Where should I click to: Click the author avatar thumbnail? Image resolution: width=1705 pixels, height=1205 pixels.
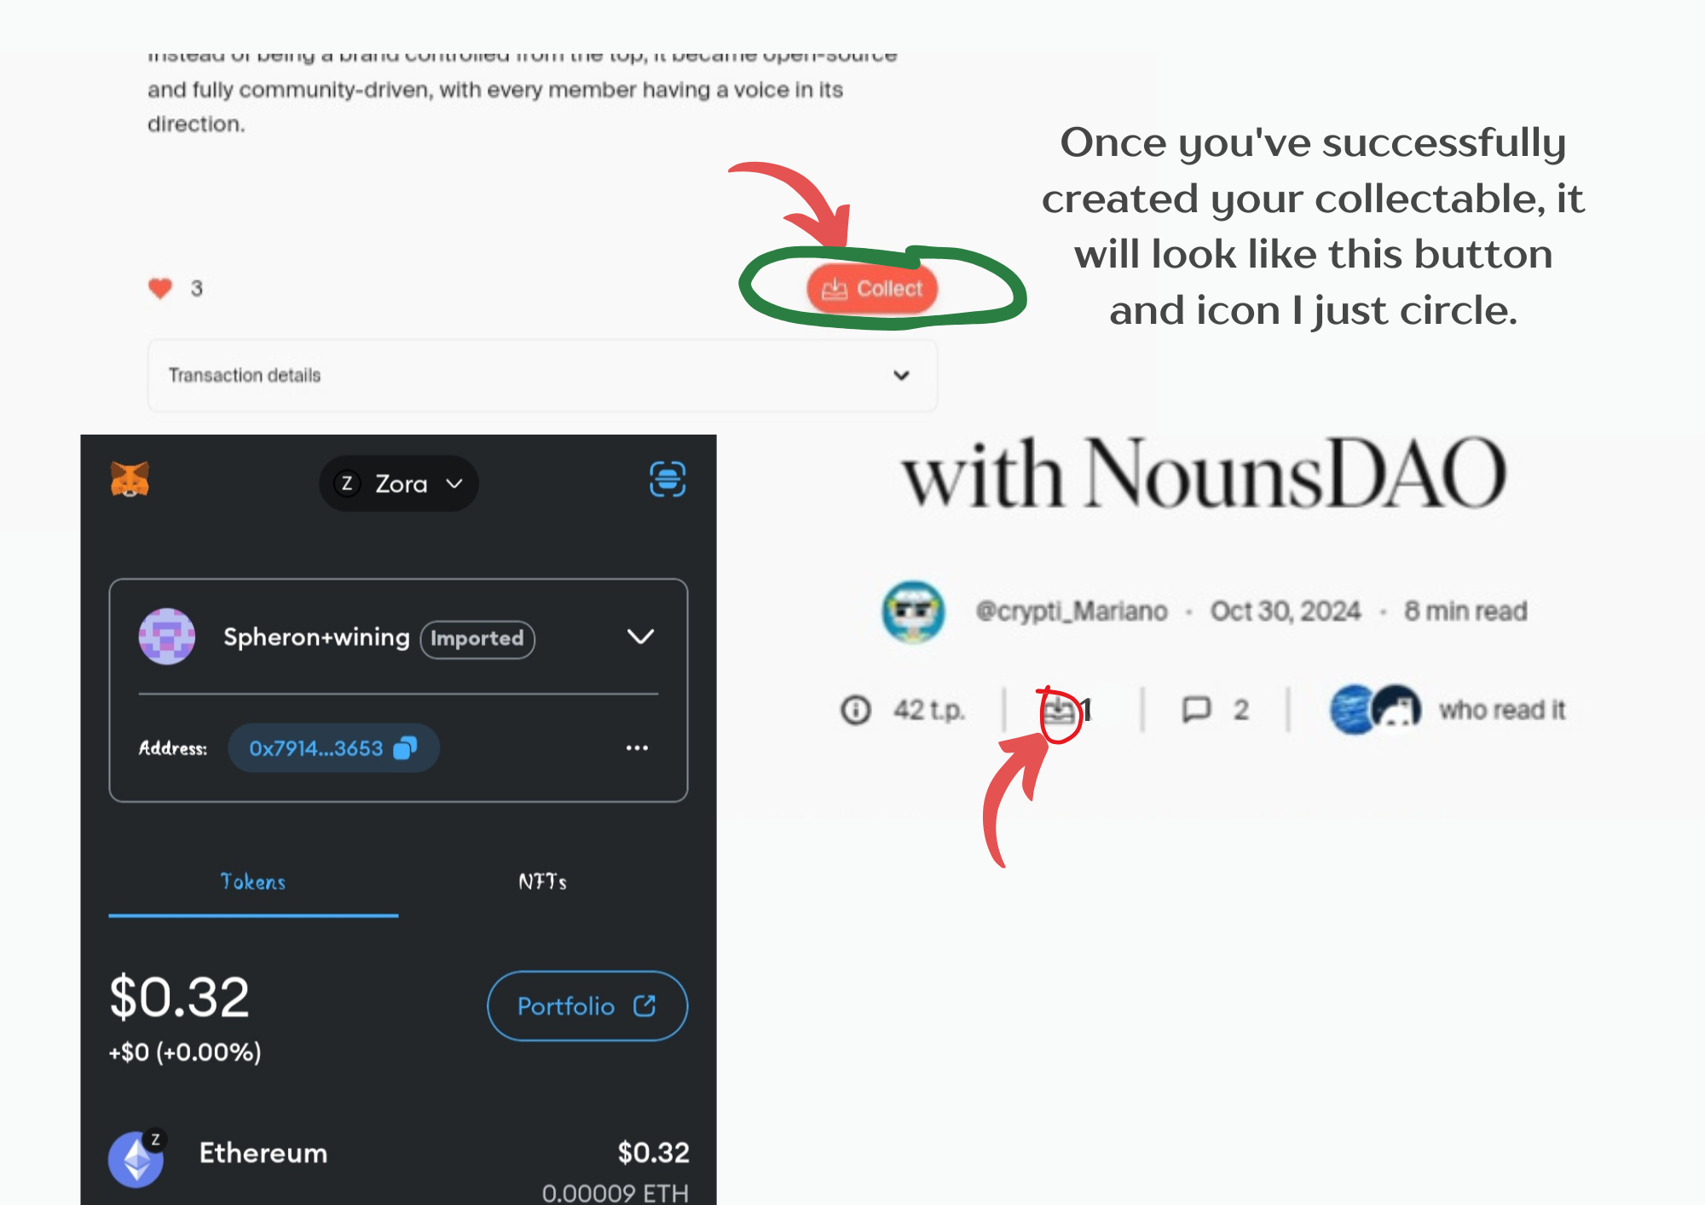click(913, 611)
